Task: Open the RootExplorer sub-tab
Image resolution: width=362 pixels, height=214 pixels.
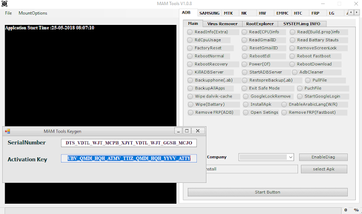Action: coord(260,24)
